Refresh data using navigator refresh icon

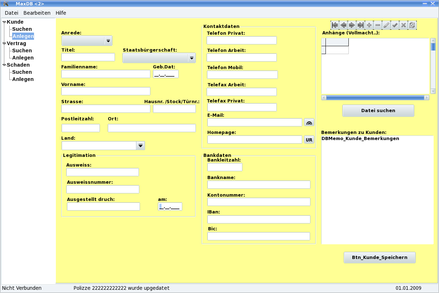(x=412, y=25)
